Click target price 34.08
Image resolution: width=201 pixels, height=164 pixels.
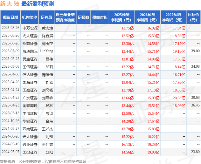[195, 67]
